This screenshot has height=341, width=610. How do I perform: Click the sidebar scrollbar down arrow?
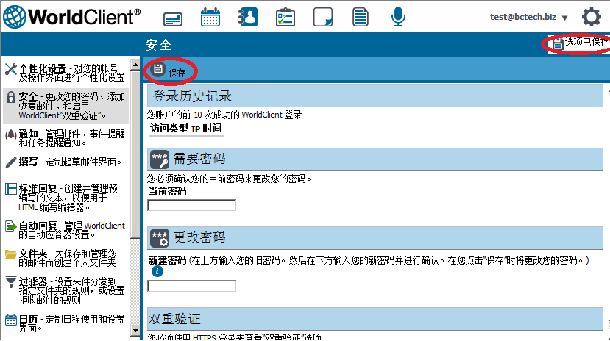point(135,331)
